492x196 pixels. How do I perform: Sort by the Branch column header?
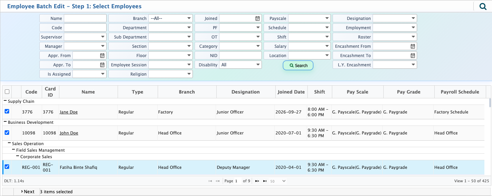(x=187, y=92)
